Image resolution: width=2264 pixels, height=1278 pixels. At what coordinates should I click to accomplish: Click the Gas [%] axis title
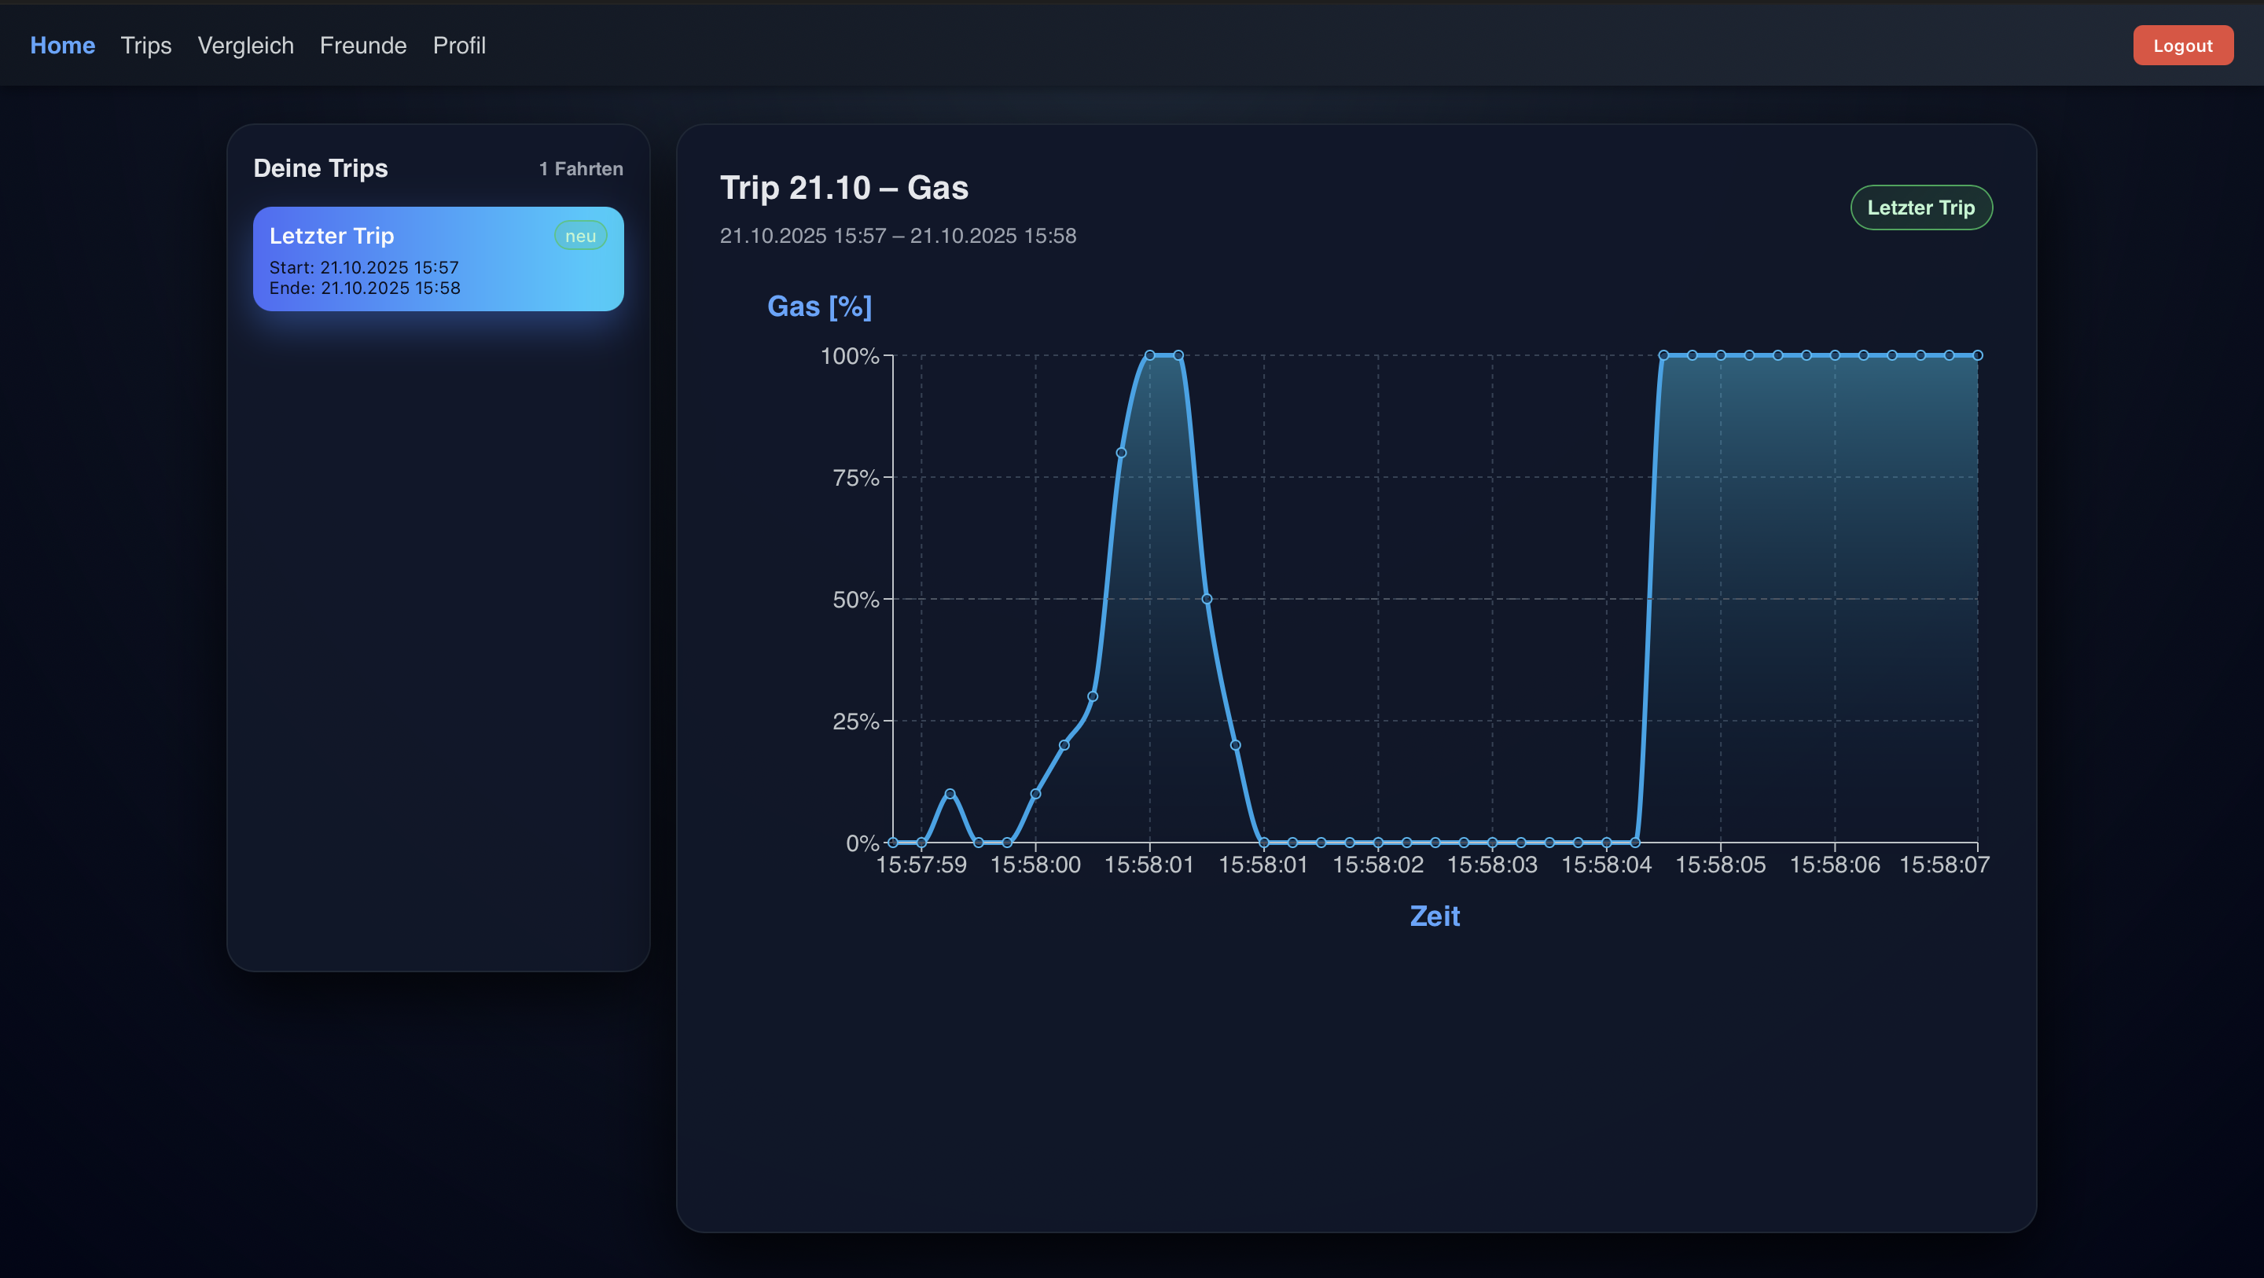[x=819, y=306]
